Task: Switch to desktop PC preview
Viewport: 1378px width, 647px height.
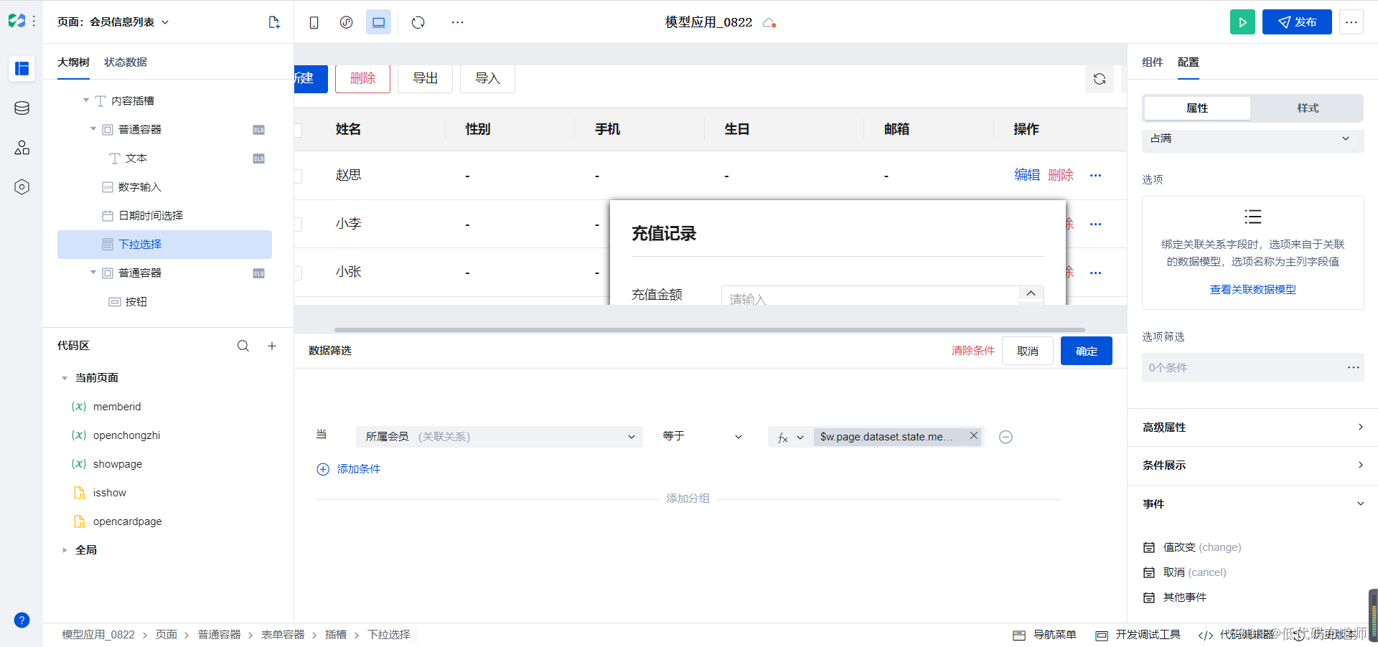Action: [x=378, y=22]
